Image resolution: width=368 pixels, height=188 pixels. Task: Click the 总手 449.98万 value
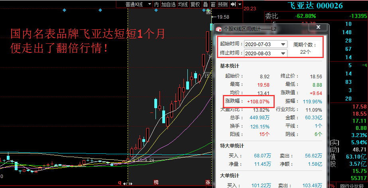260,118
